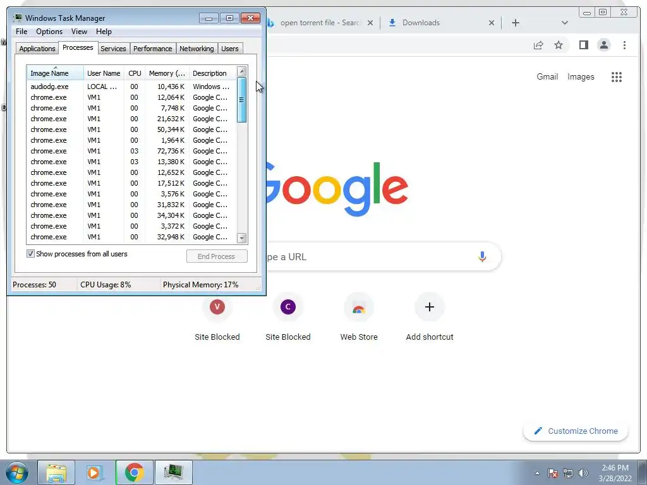The image size is (647, 485).
Task: Switch to Applications tab
Action: click(x=37, y=49)
